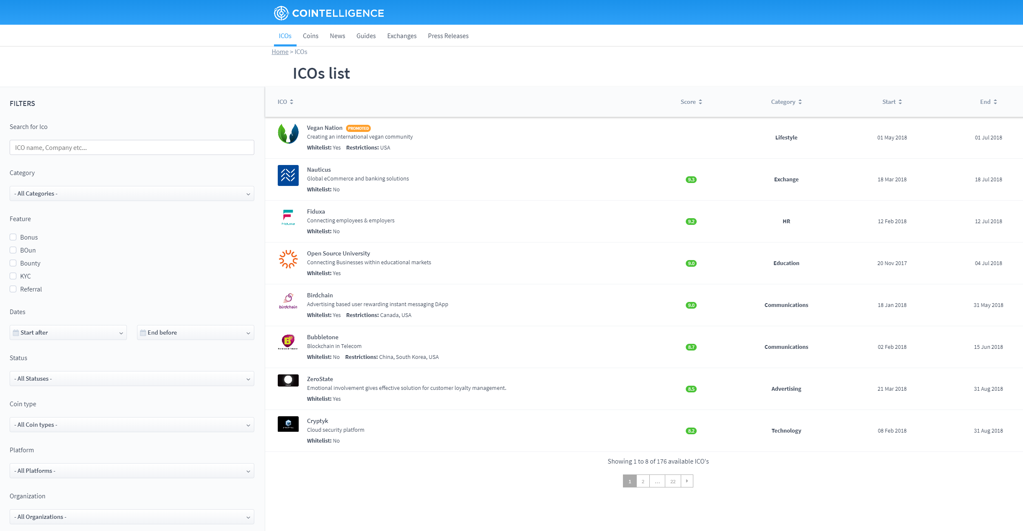Image resolution: width=1023 pixels, height=531 pixels.
Task: Open the All Statuses dropdown
Action: [132, 379]
